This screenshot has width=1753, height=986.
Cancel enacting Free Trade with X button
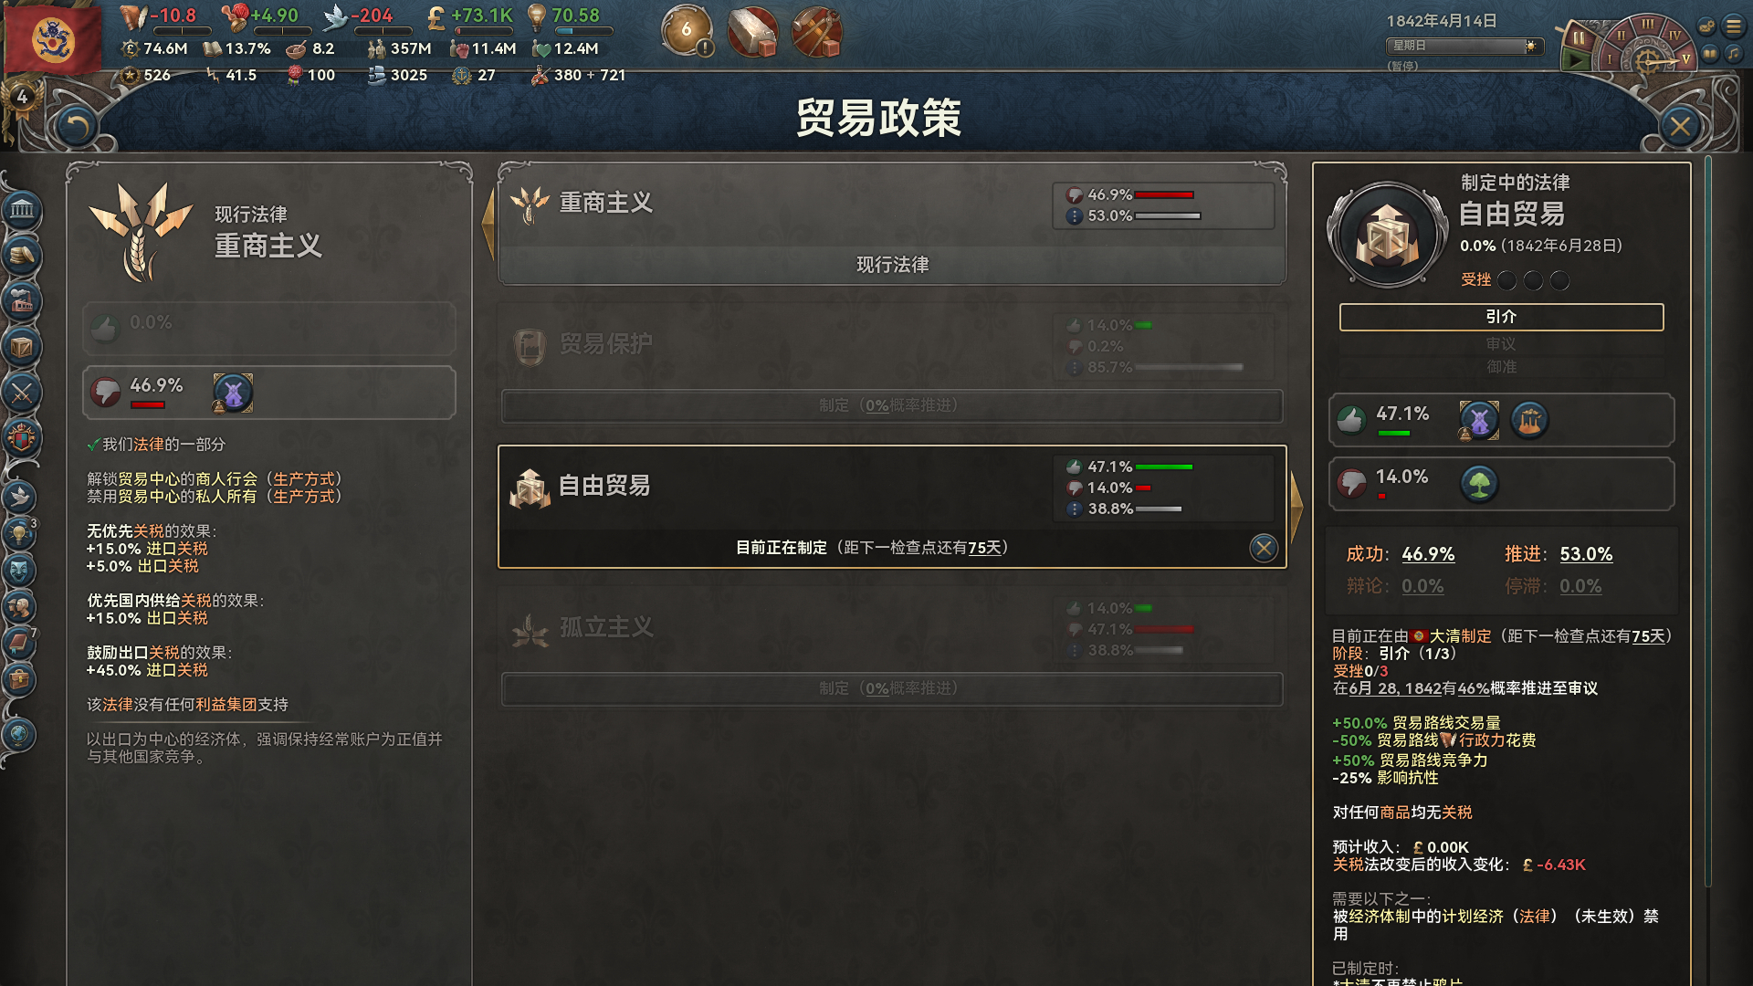(x=1264, y=548)
